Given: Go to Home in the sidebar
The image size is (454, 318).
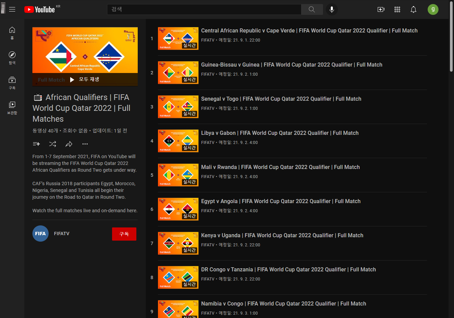Looking at the screenshot, I should tap(12, 33).
